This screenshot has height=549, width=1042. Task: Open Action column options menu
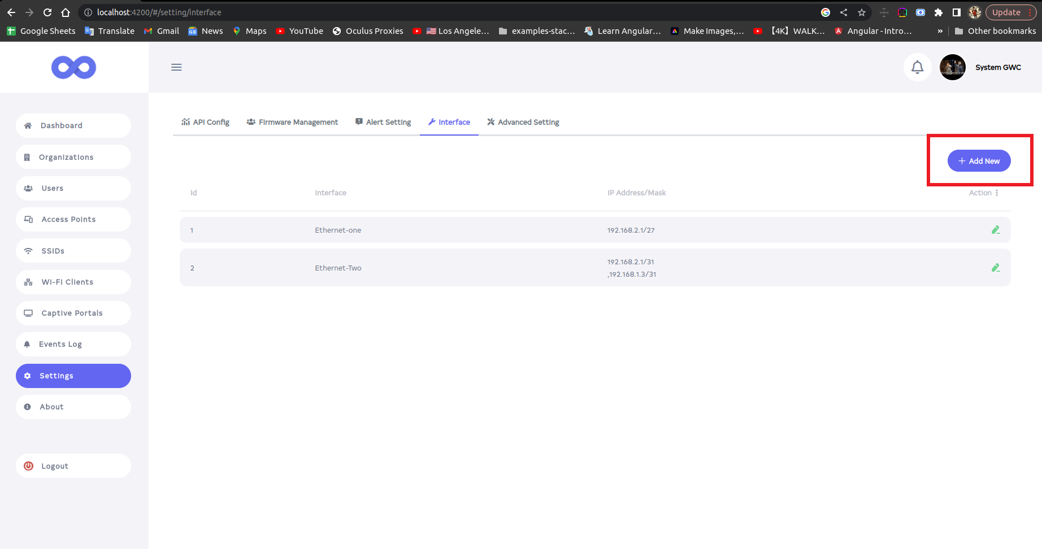pyautogui.click(x=997, y=193)
